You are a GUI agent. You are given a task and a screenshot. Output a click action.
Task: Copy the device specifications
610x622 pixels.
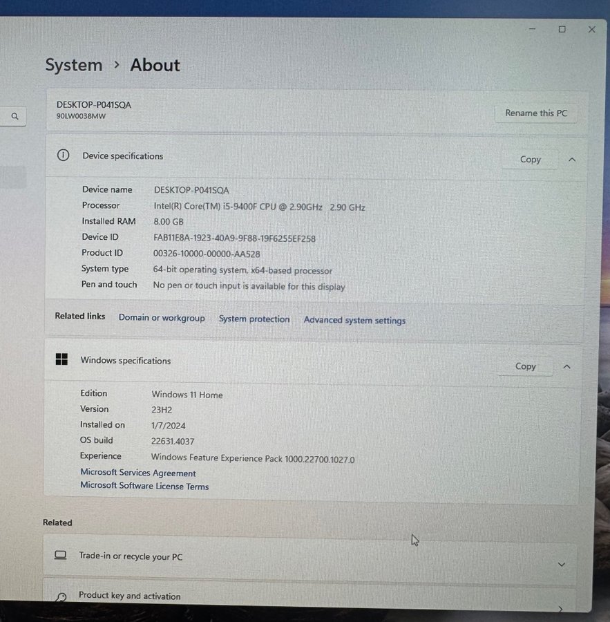[530, 160]
